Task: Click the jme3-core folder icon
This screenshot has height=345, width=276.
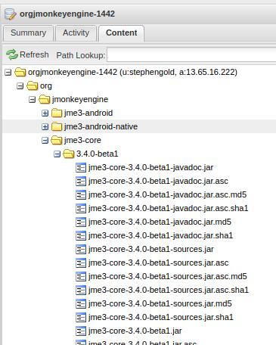Action: [57, 140]
